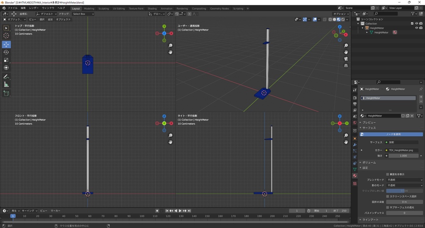Open the ブレンドモード dropdown

click(405, 180)
